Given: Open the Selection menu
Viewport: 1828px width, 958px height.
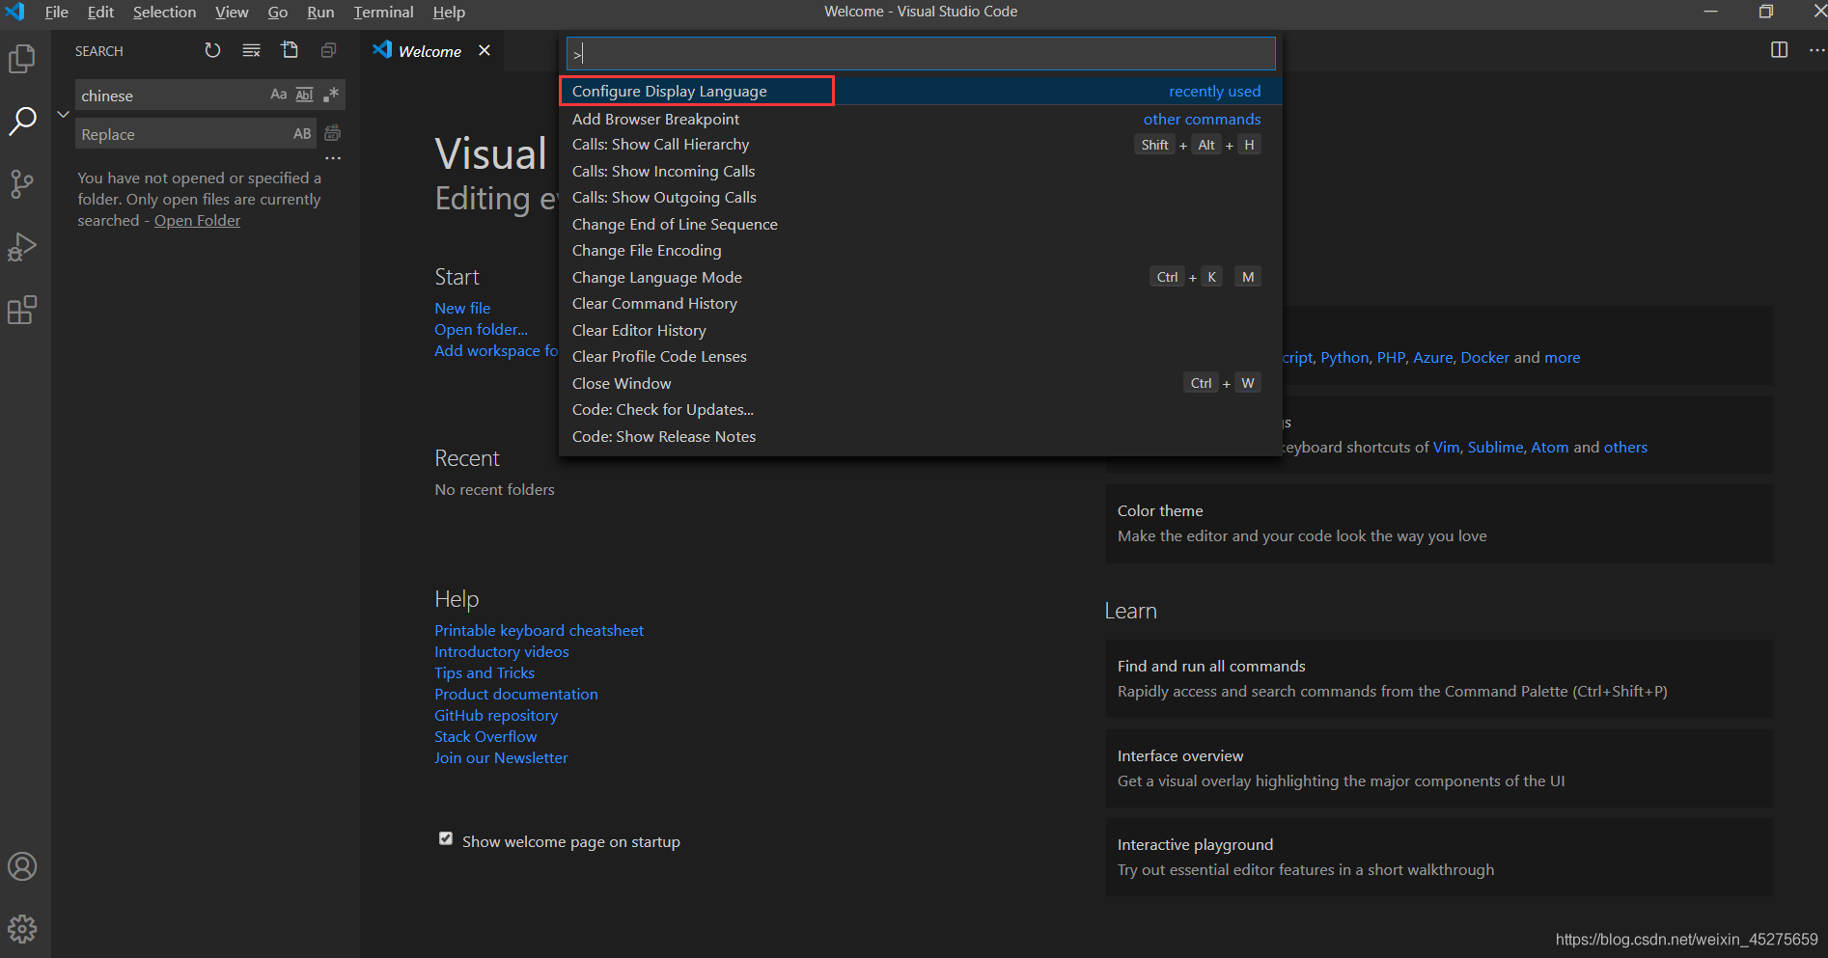Looking at the screenshot, I should pyautogui.click(x=164, y=12).
